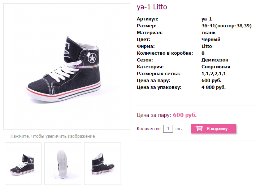Click the product title "ya-1 Litto"
The height and width of the screenshot is (191, 256).
[152, 7]
